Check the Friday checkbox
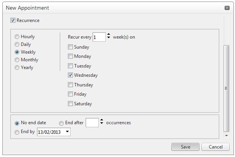This screenshot has width=235, height=157. click(x=70, y=94)
